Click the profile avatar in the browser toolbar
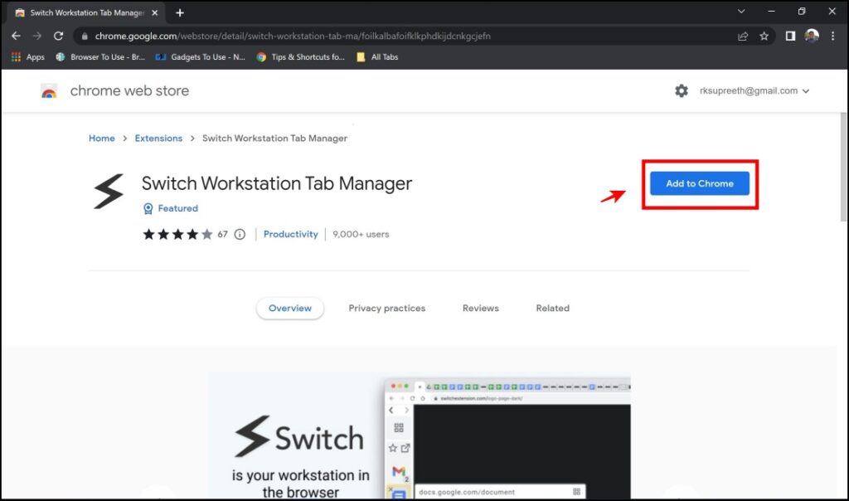849x501 pixels. coord(810,36)
